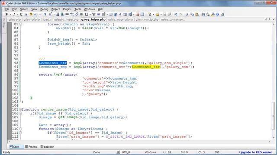Click the numbered list toolbar icon
The width and height of the screenshot is (277, 155).
(104, 14)
